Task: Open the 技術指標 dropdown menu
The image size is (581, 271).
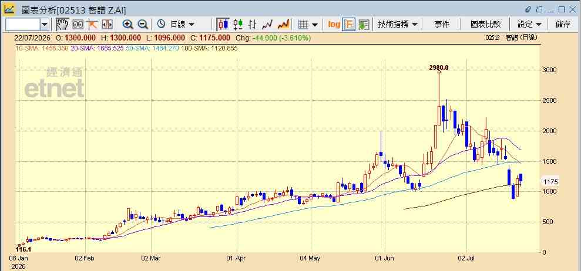Action: pyautogui.click(x=398, y=25)
